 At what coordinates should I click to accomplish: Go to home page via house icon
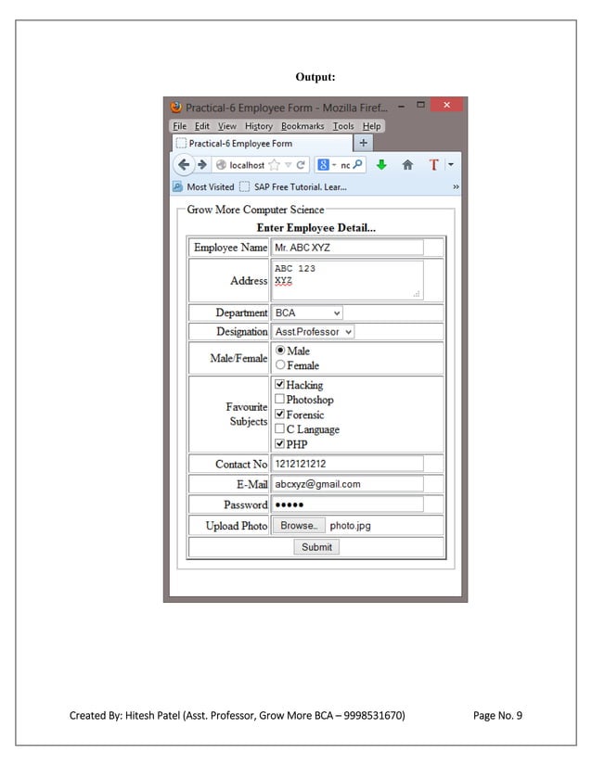pos(407,165)
